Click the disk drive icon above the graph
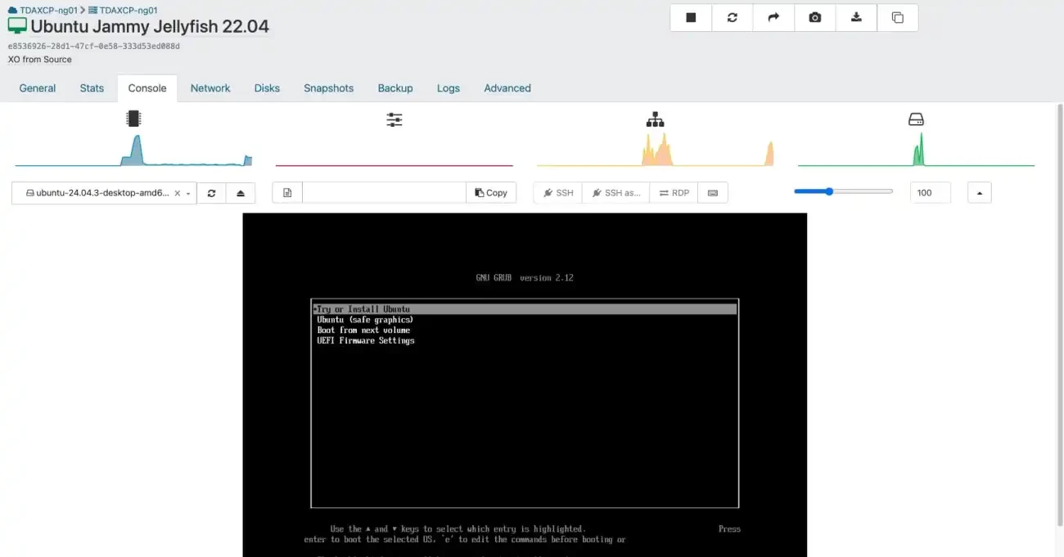 [x=916, y=119]
